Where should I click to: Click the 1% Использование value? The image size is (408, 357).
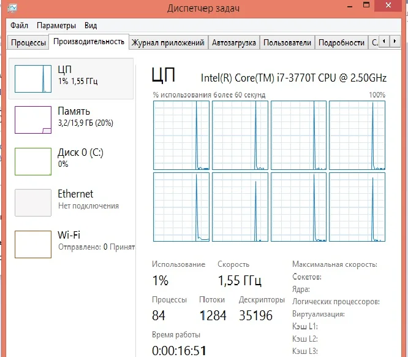[x=161, y=281]
